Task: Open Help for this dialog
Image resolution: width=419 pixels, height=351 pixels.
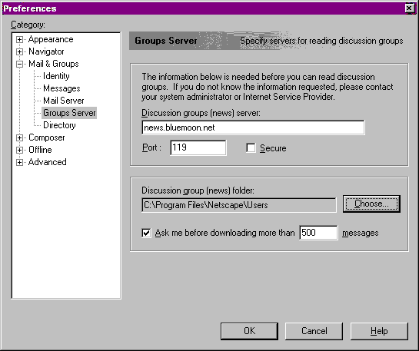Action: (379, 331)
